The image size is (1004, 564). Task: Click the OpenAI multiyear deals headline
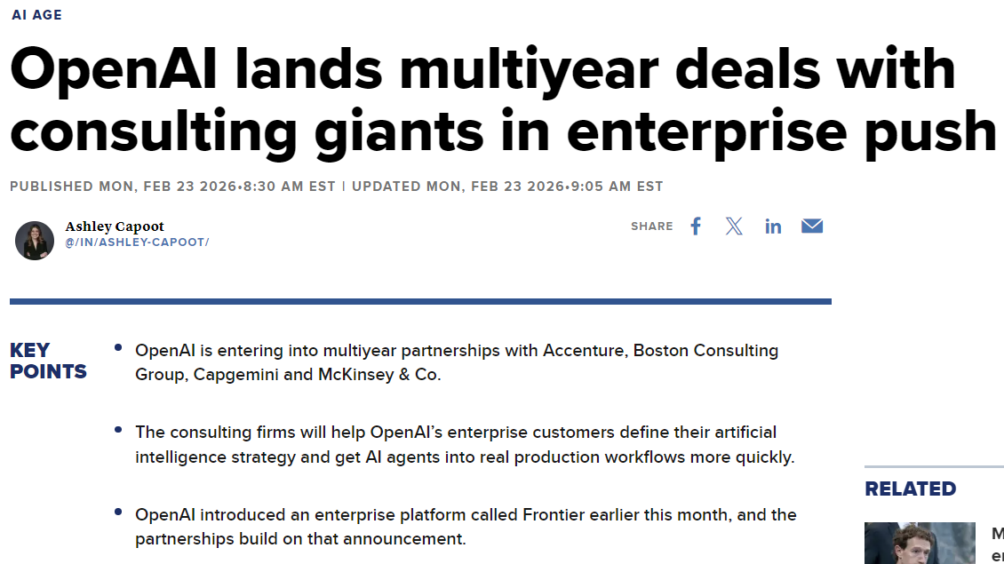pos(502,99)
